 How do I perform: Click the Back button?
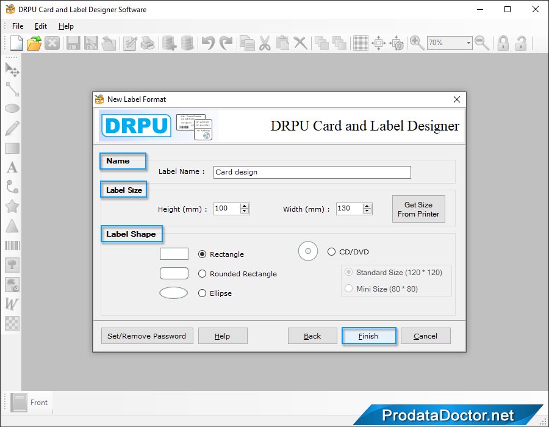click(312, 336)
